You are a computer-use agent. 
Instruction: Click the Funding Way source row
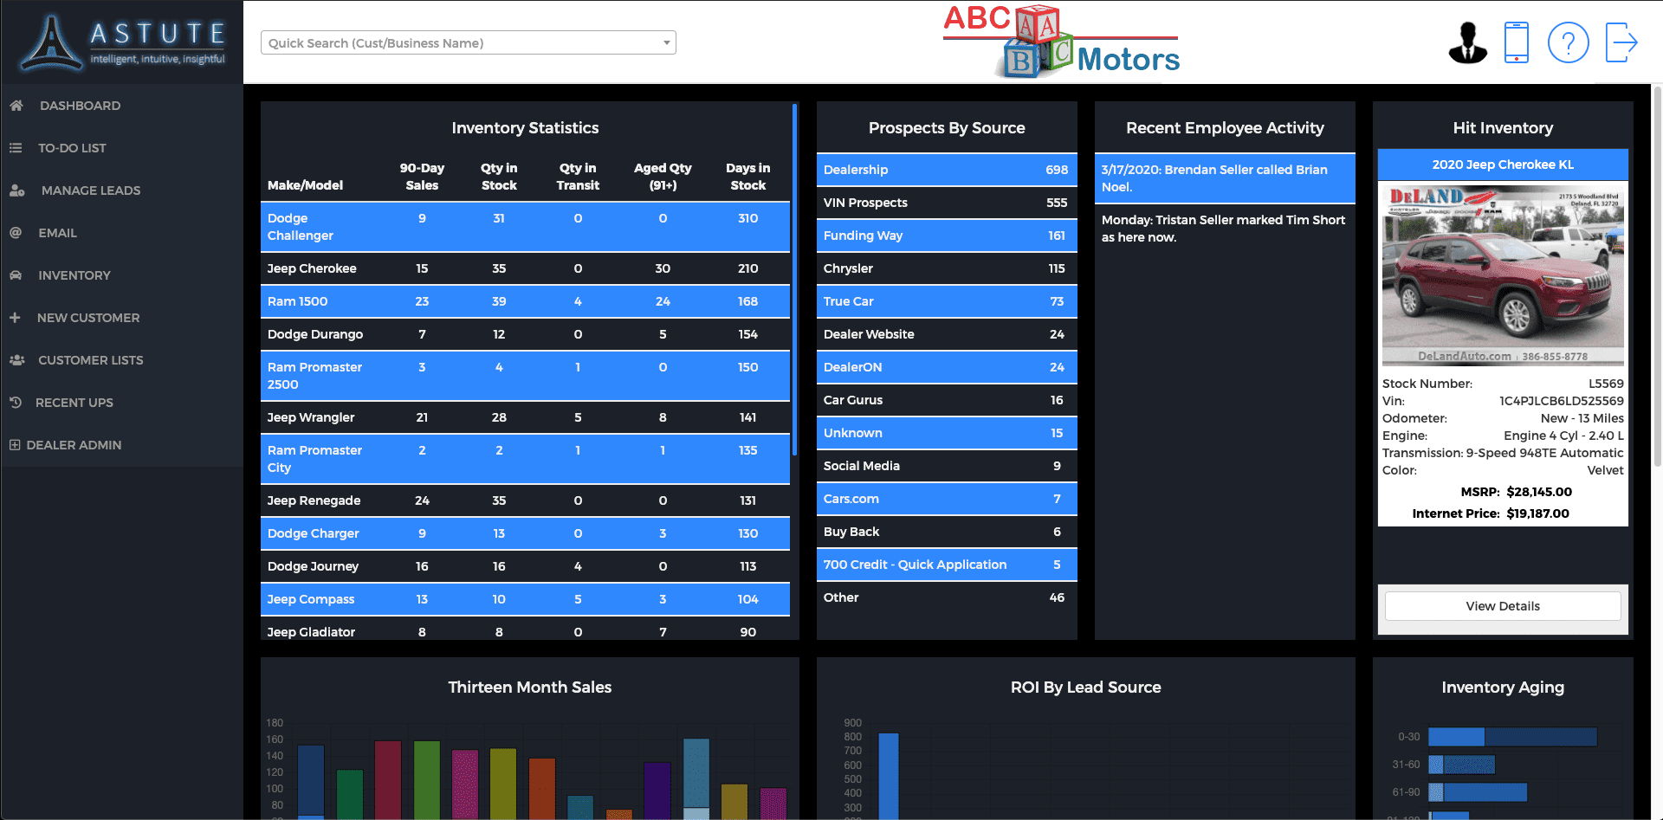(947, 236)
